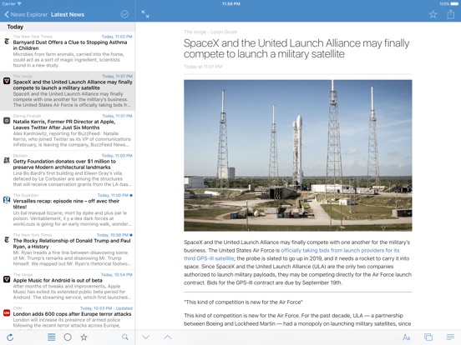This screenshot has height=345, width=461.
Task: Open Versailles recap episode nine article
Action: (68, 210)
